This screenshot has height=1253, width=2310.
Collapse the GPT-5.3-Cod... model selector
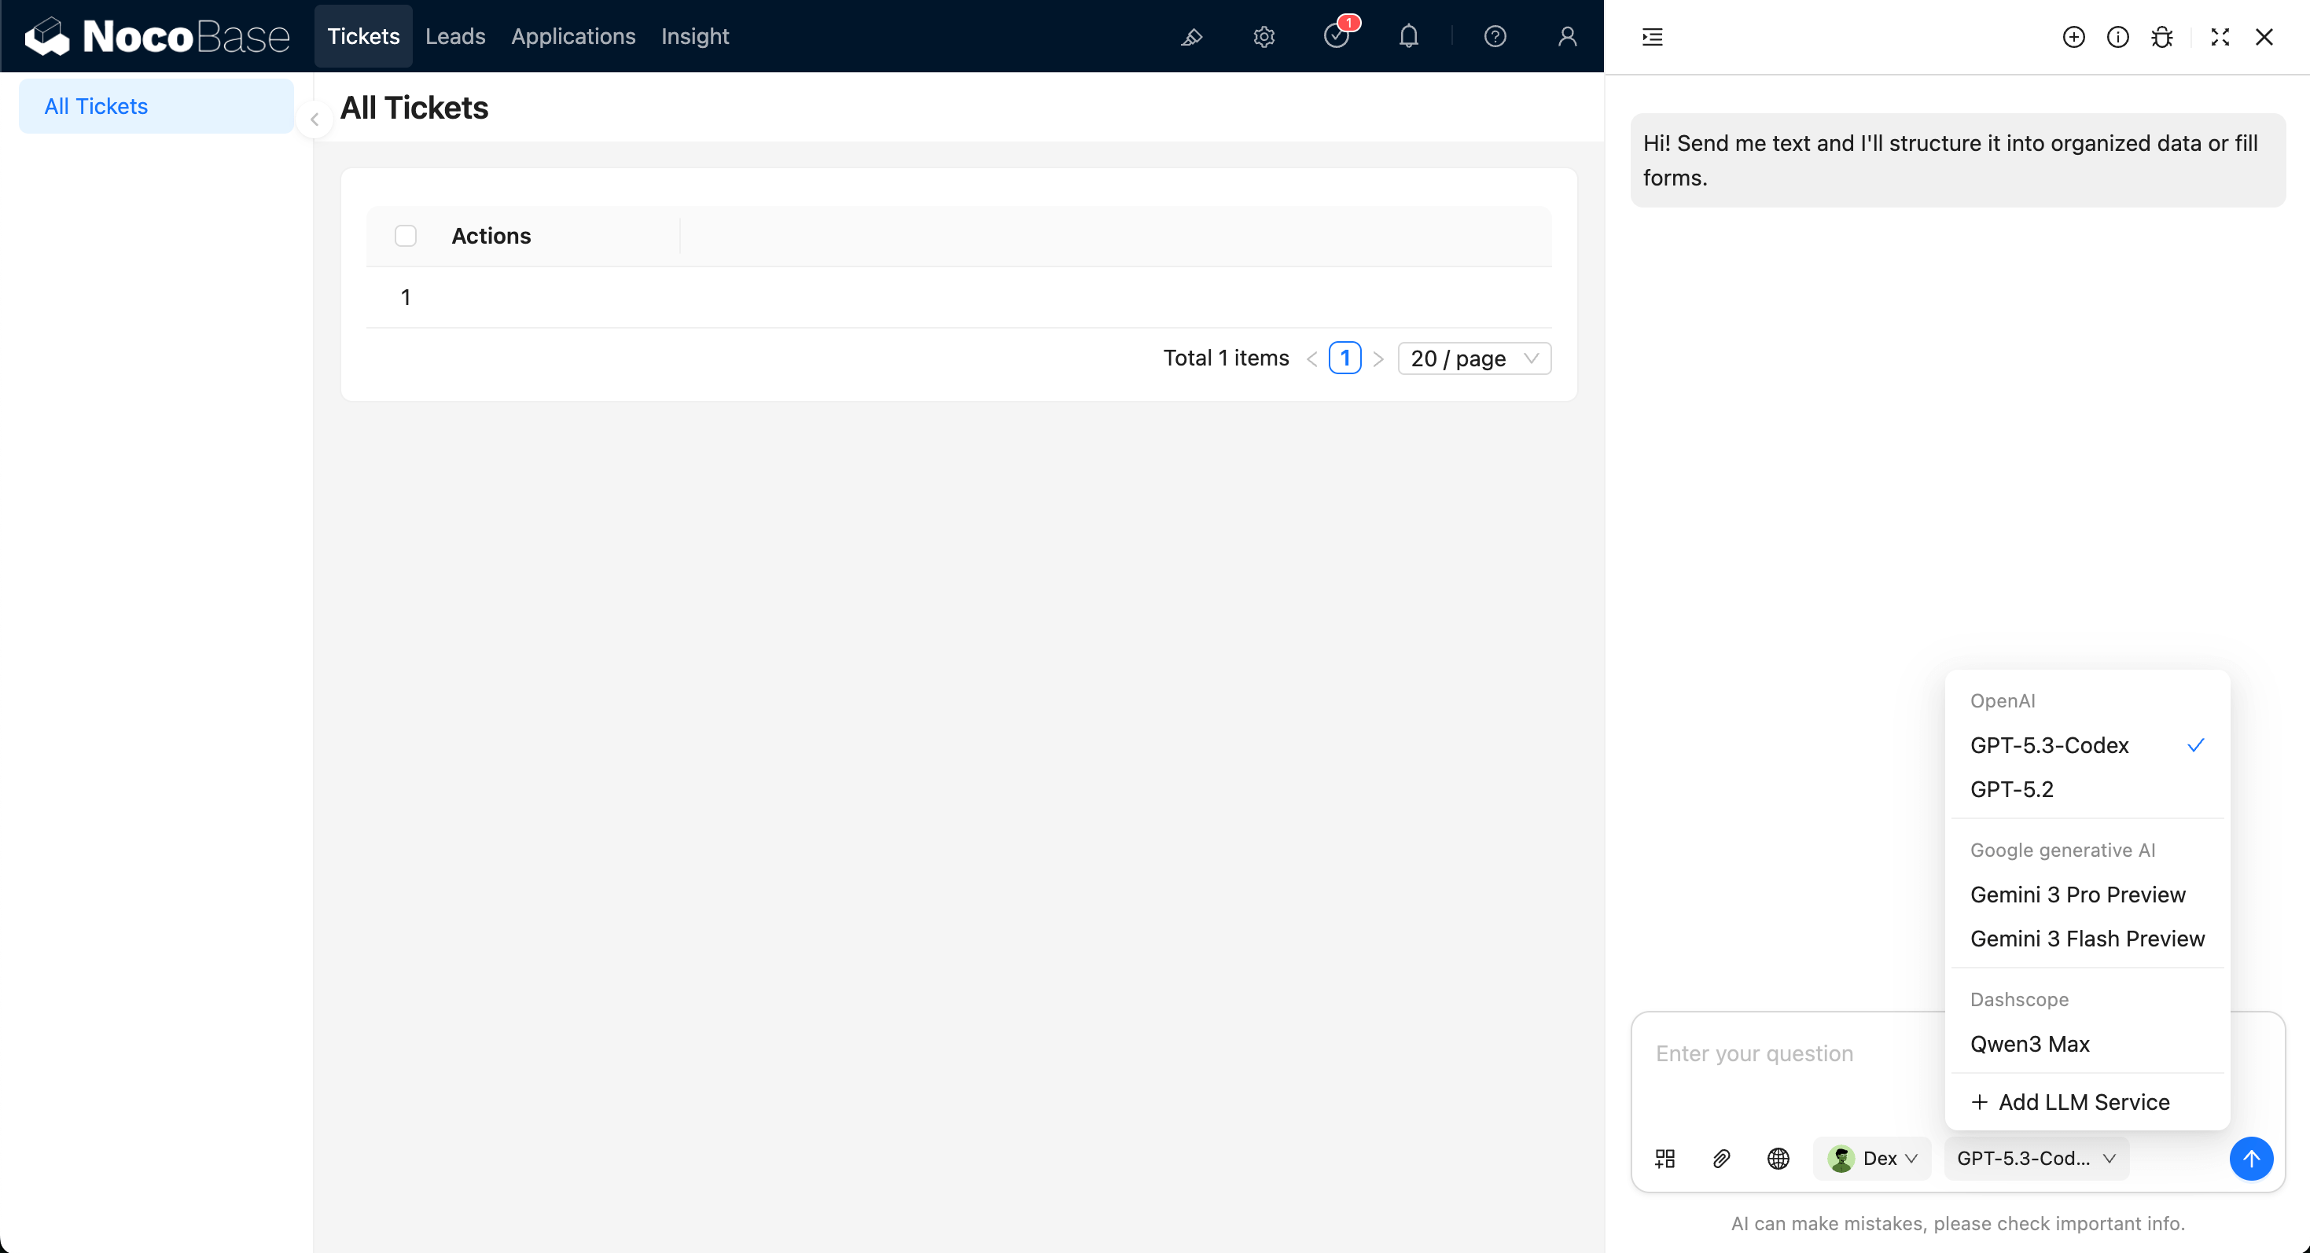2036,1158
